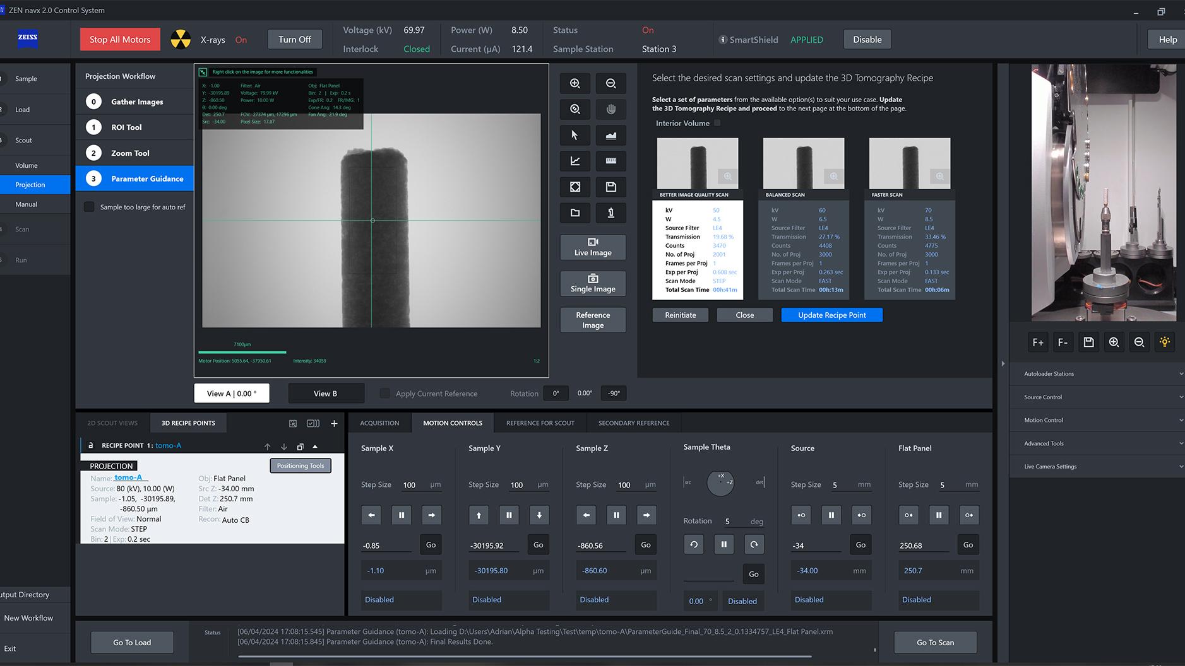Expand Source Control section
Viewport: 1185px width, 666px height.
click(1097, 397)
